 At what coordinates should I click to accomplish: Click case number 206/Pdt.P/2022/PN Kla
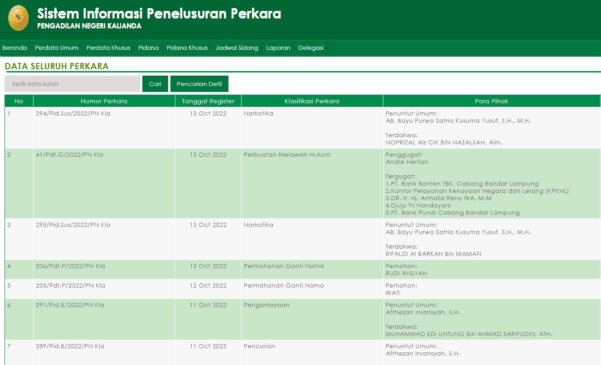(x=70, y=266)
